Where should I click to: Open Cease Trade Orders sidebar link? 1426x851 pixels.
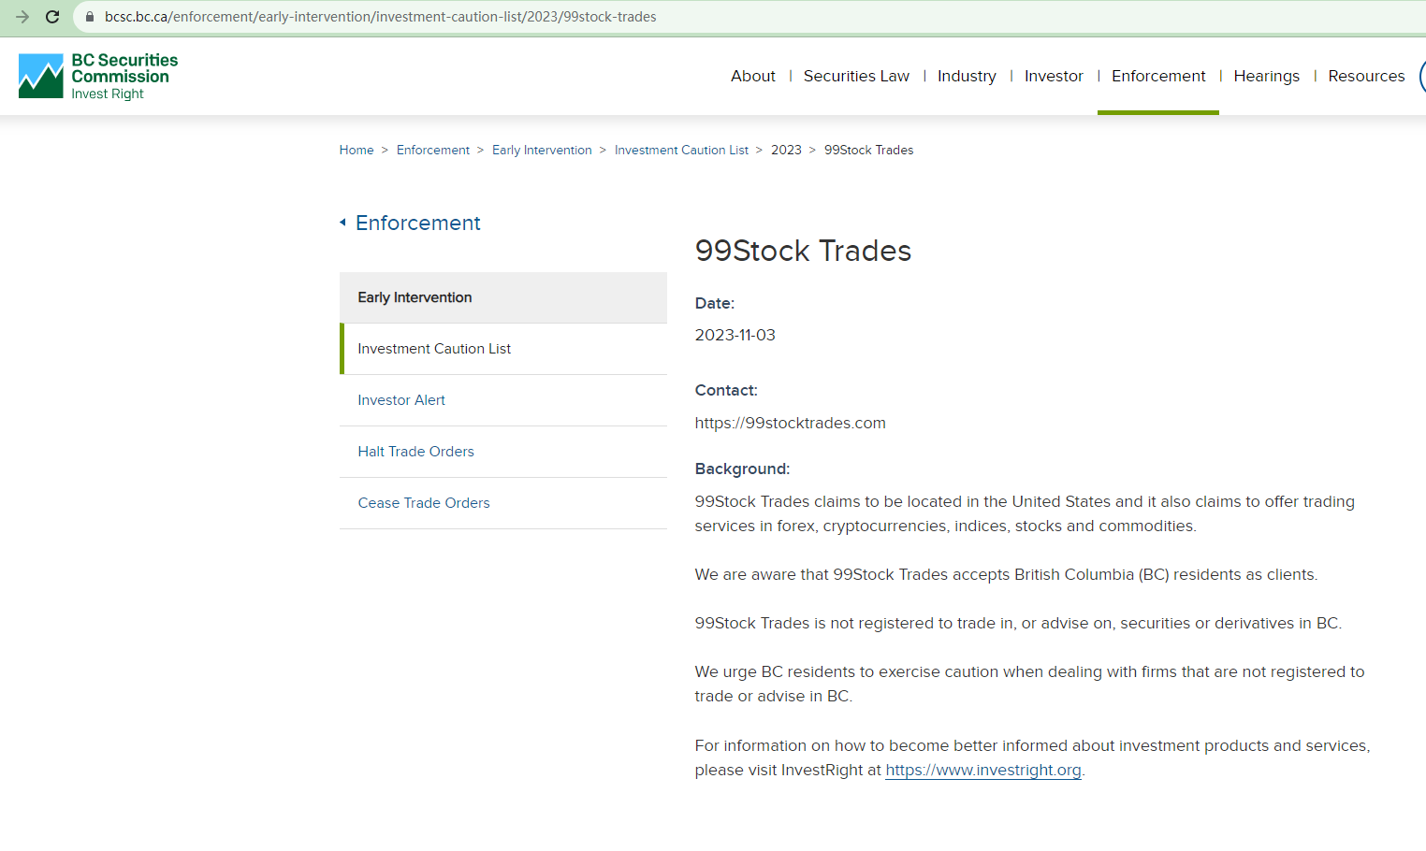tap(423, 503)
